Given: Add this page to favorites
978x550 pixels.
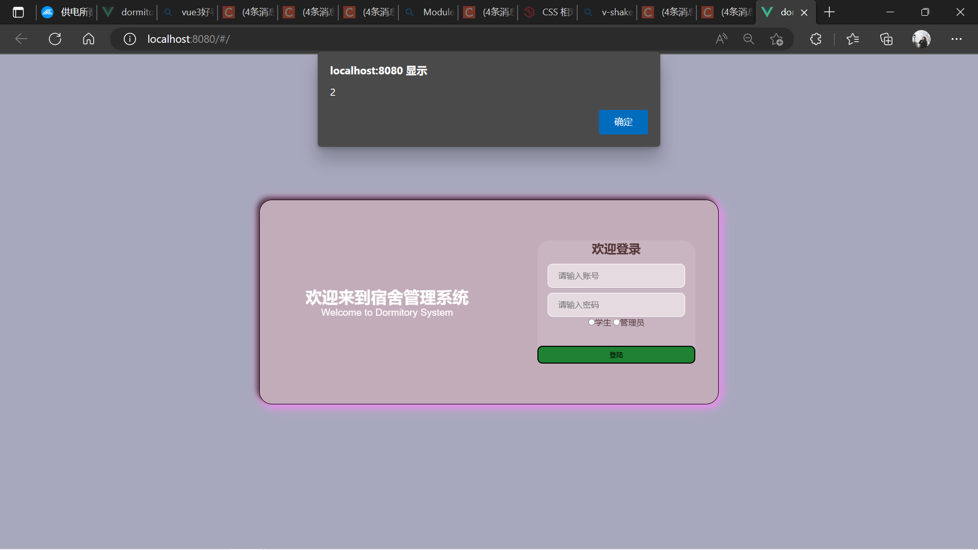Looking at the screenshot, I should (777, 39).
